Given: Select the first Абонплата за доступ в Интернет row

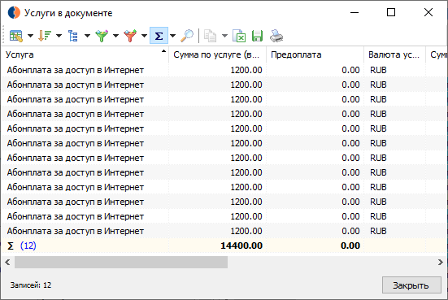Looking at the screenshot, I should pyautogui.click(x=224, y=70).
